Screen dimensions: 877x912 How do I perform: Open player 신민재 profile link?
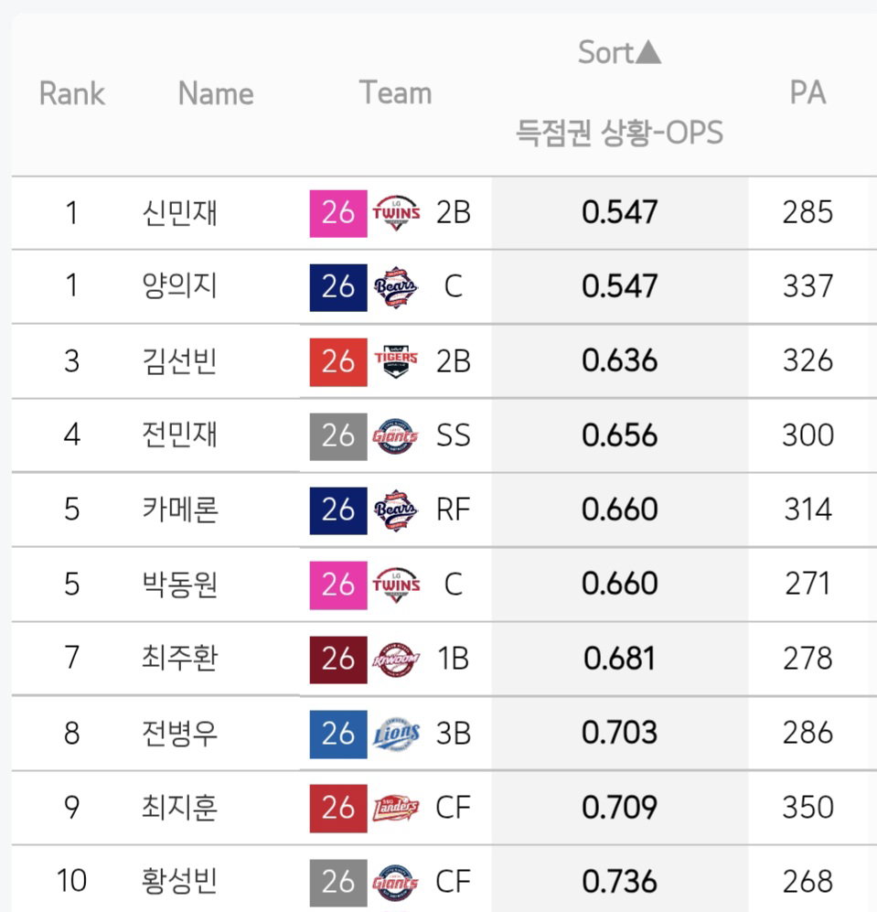coord(180,213)
